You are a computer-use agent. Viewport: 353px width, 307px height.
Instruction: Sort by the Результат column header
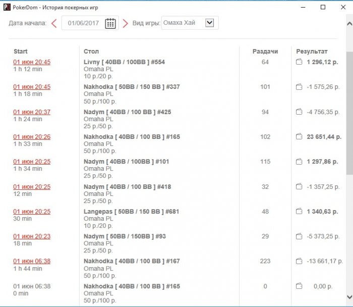click(x=312, y=52)
